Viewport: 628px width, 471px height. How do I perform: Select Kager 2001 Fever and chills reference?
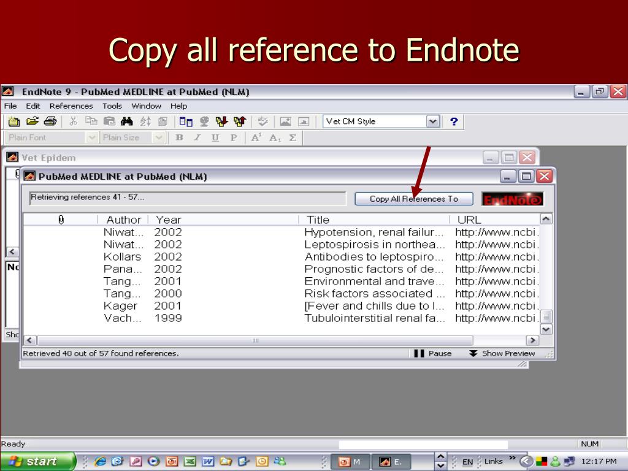point(281,306)
